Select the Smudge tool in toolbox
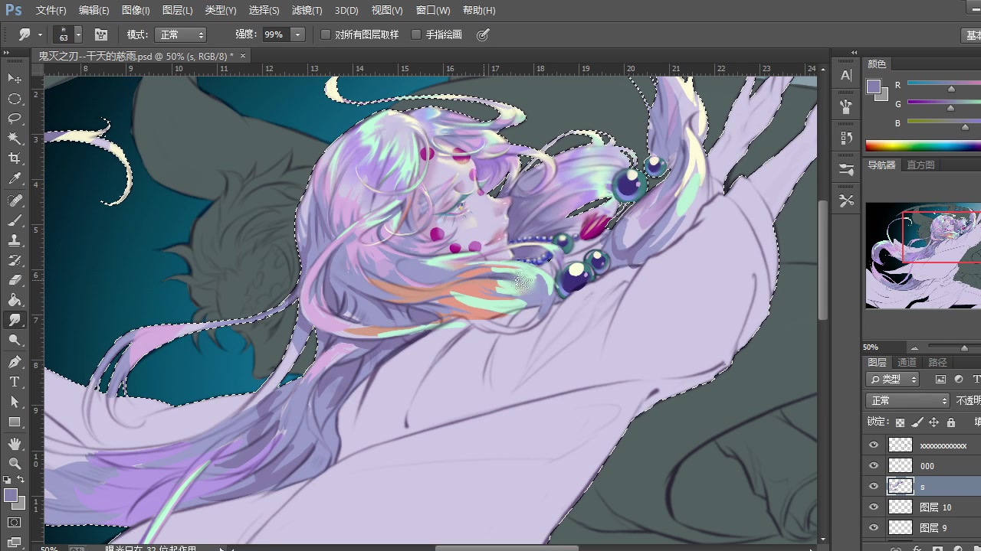The image size is (981, 551). pos(15,321)
